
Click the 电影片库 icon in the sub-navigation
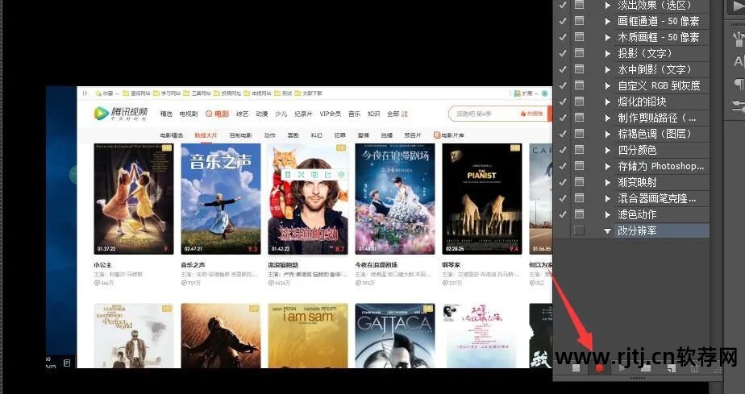click(x=437, y=135)
